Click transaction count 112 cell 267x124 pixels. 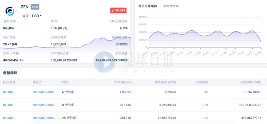pos(206,118)
